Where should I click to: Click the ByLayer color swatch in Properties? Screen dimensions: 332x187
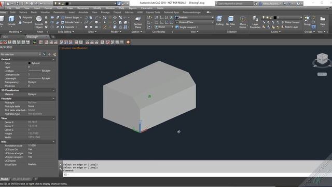[30, 63]
